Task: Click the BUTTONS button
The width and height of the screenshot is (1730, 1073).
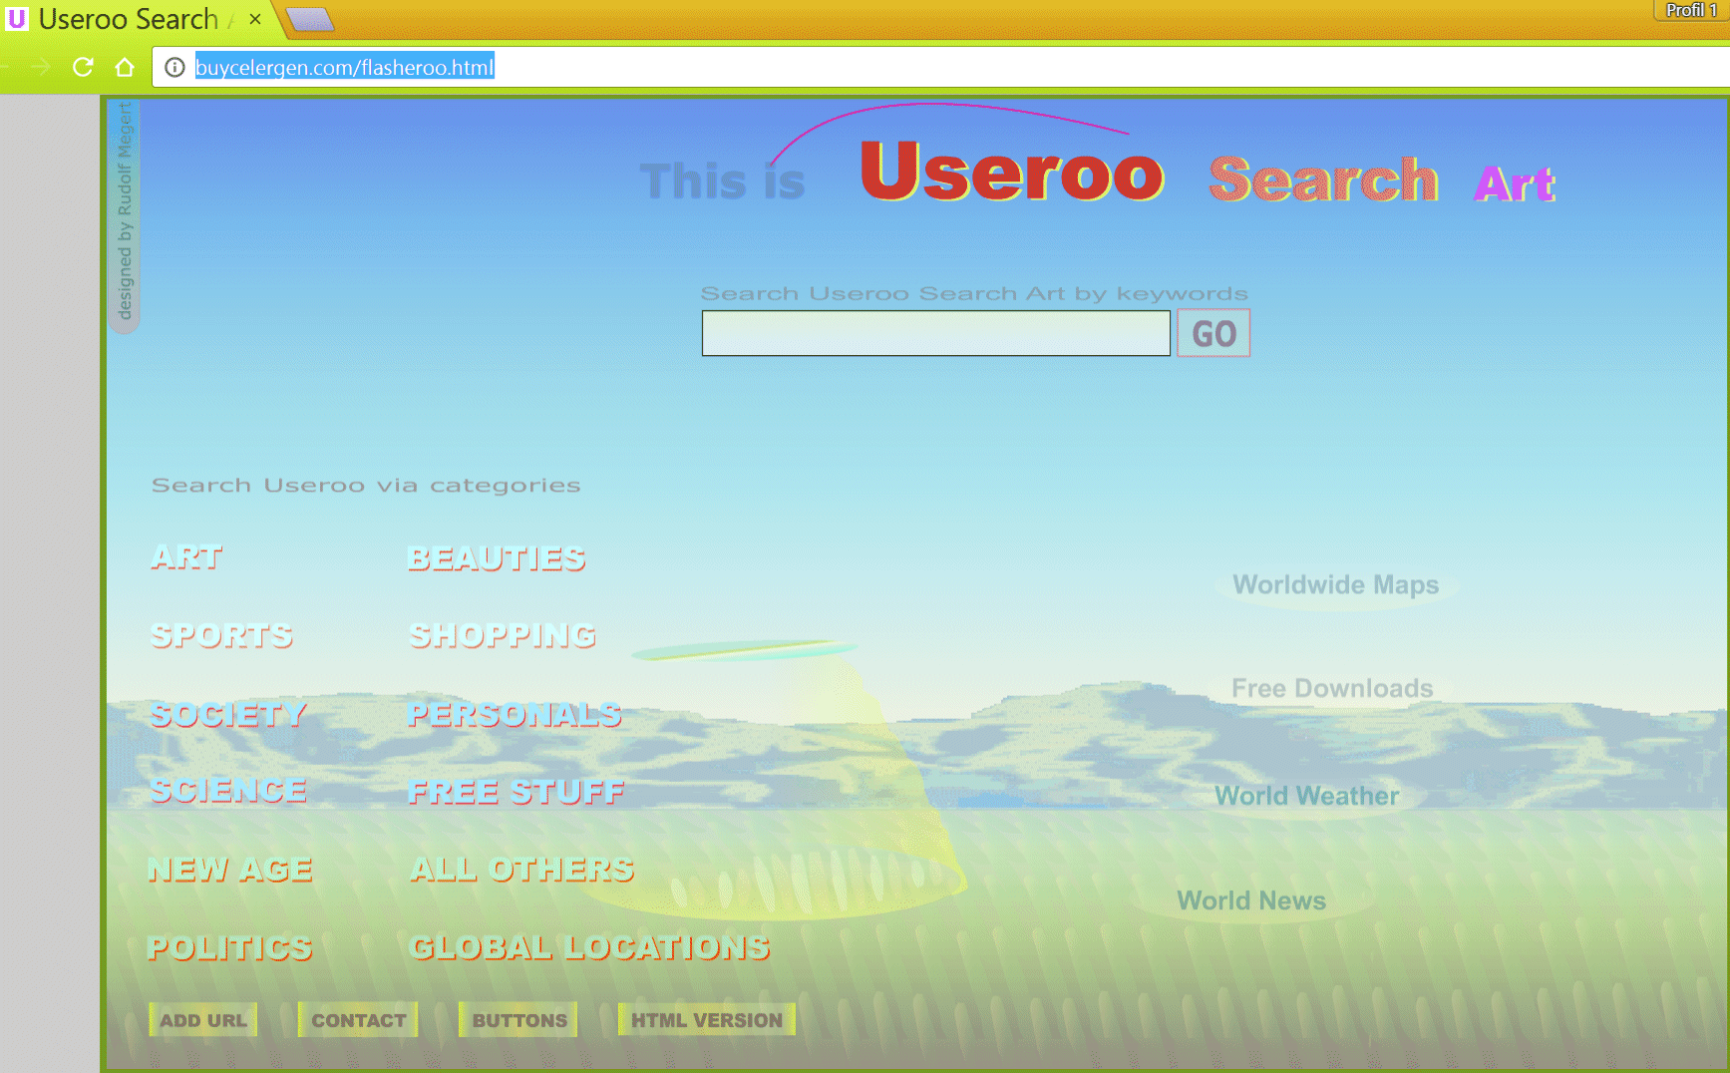Action: [x=519, y=1020]
